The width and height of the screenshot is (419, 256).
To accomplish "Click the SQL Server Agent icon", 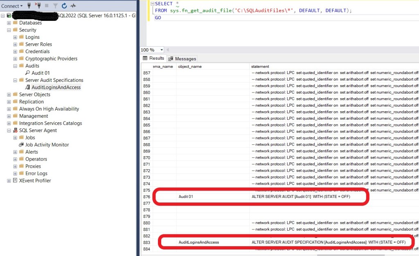I will (16, 130).
